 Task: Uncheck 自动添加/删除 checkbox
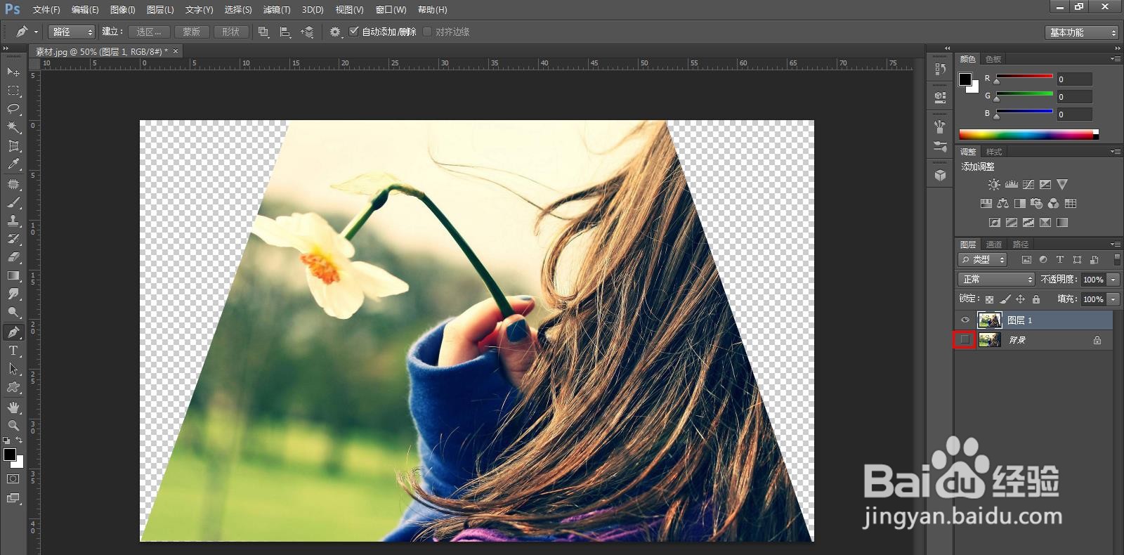(x=354, y=32)
